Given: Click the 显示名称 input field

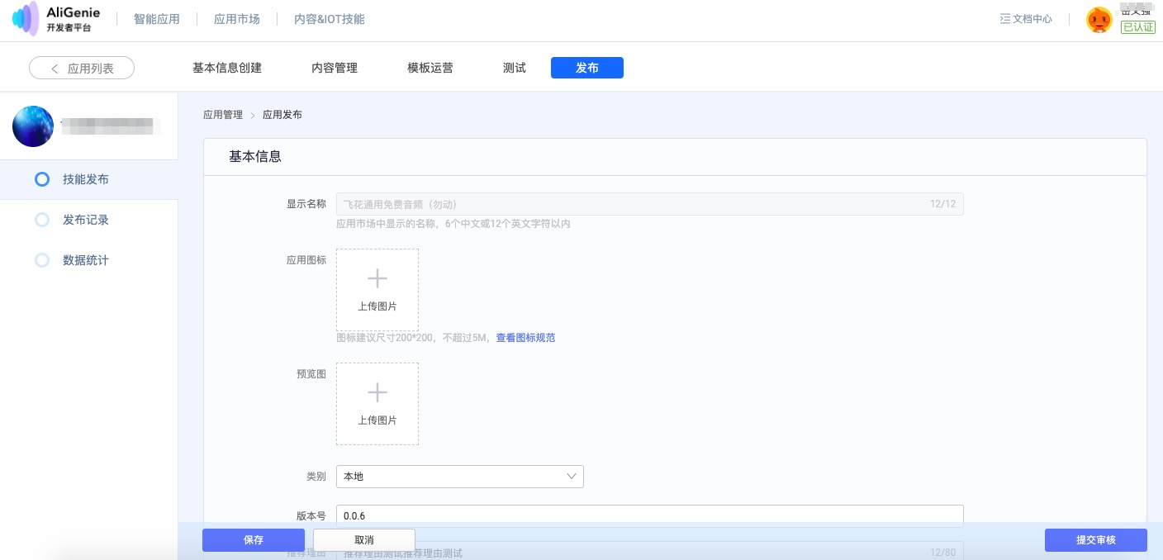Looking at the screenshot, I should tap(650, 204).
